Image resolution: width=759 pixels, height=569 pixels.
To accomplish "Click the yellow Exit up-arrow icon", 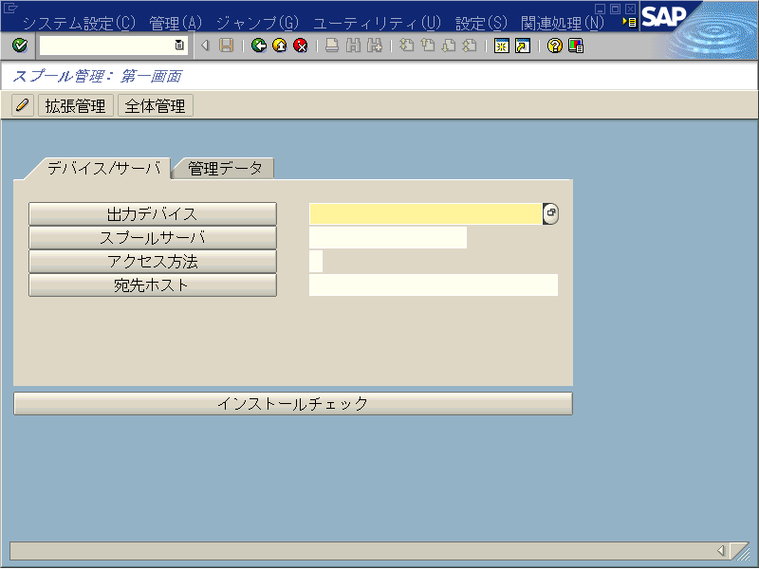I will 280,46.
